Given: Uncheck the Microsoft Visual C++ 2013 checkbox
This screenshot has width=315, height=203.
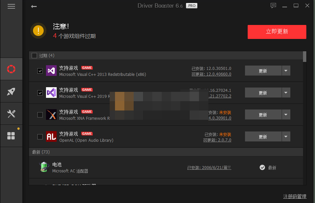Looking at the screenshot, I should tap(40, 71).
